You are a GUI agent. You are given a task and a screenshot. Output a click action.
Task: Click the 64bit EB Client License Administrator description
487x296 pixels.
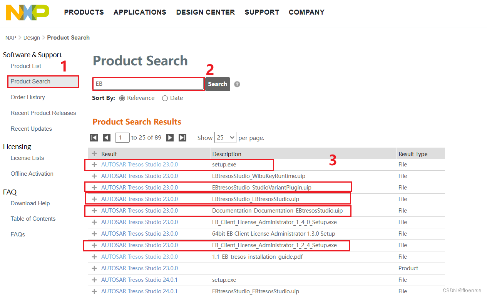tap(274, 234)
